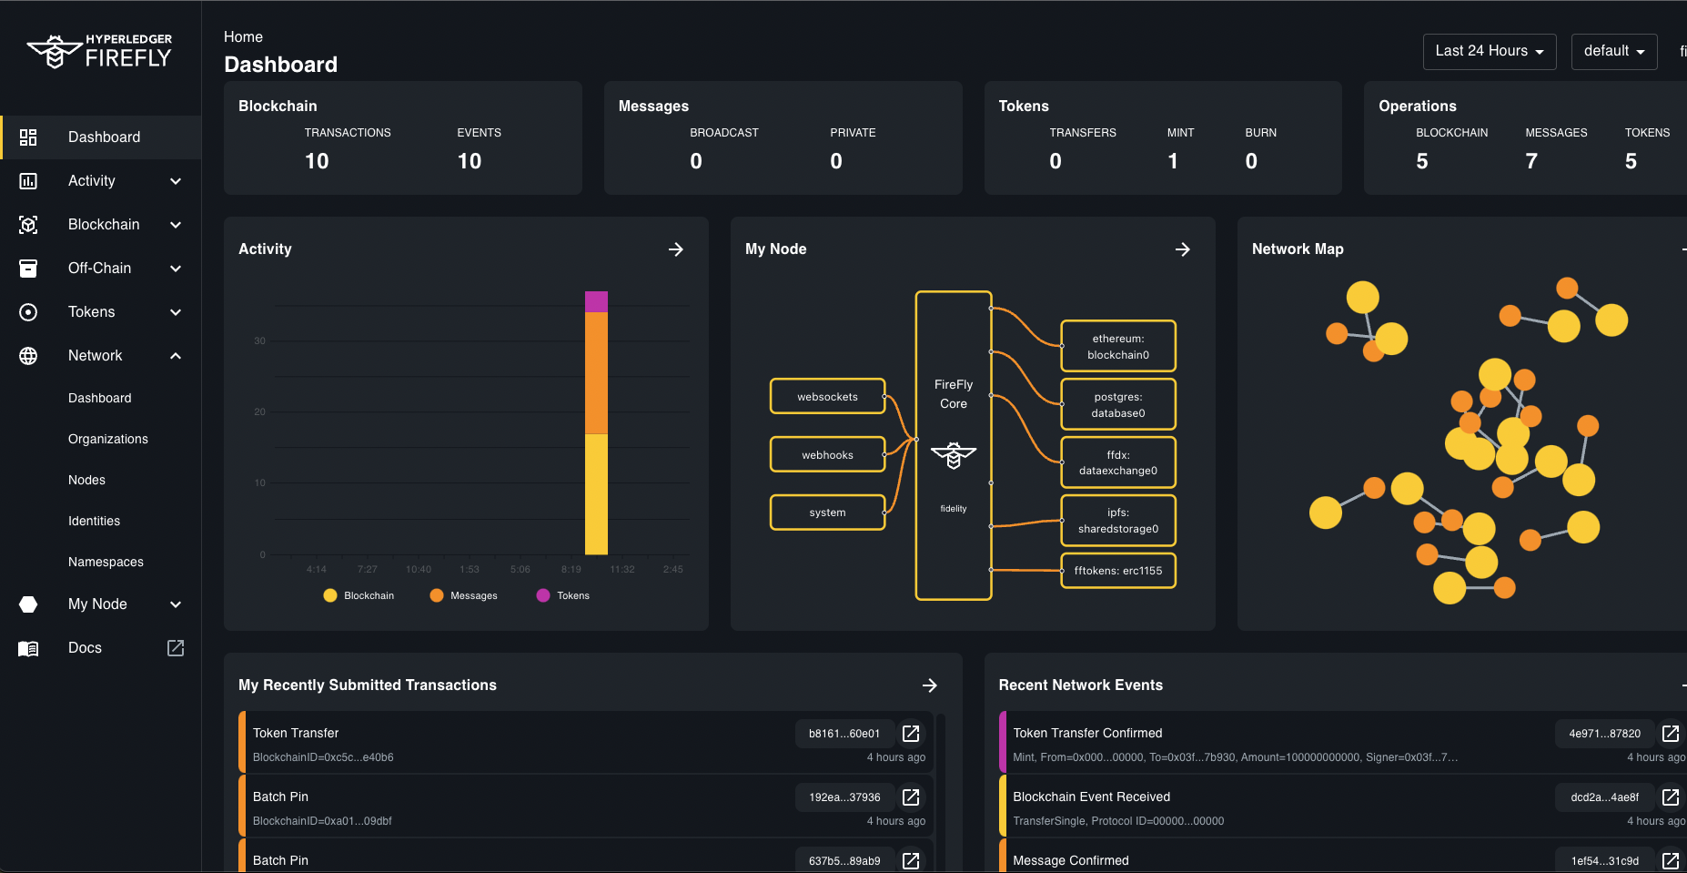Click the websockets node box
Viewport: 1687px width, 873px height.
click(827, 397)
